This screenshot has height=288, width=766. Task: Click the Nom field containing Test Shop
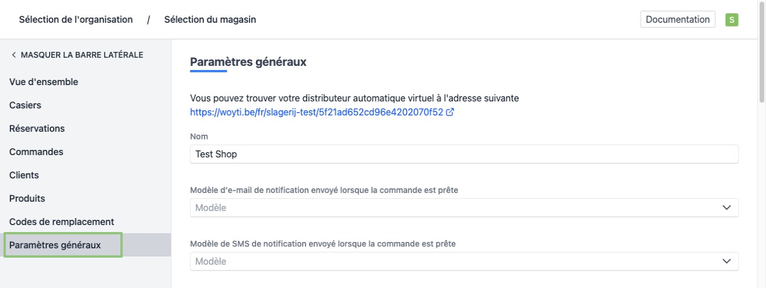[x=464, y=154]
